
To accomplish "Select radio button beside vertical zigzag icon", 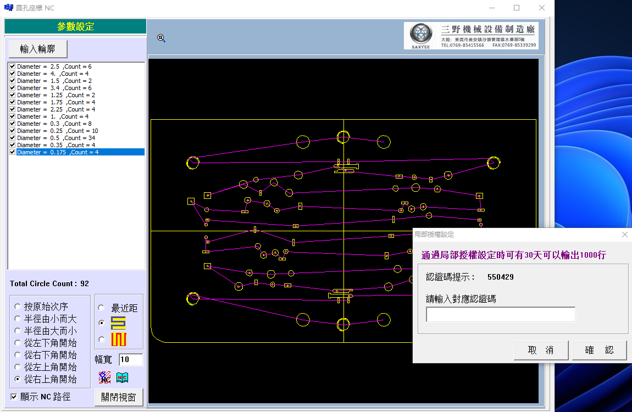I will click(x=101, y=339).
